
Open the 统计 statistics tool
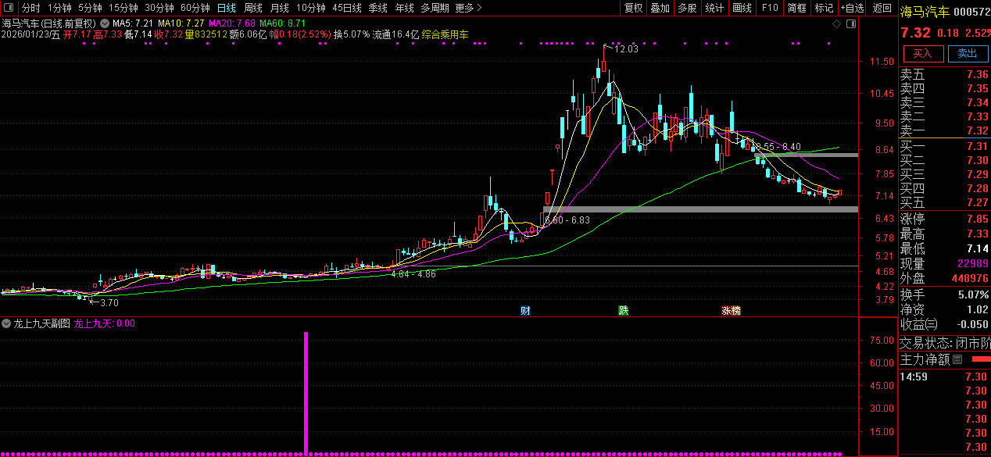tap(714, 8)
